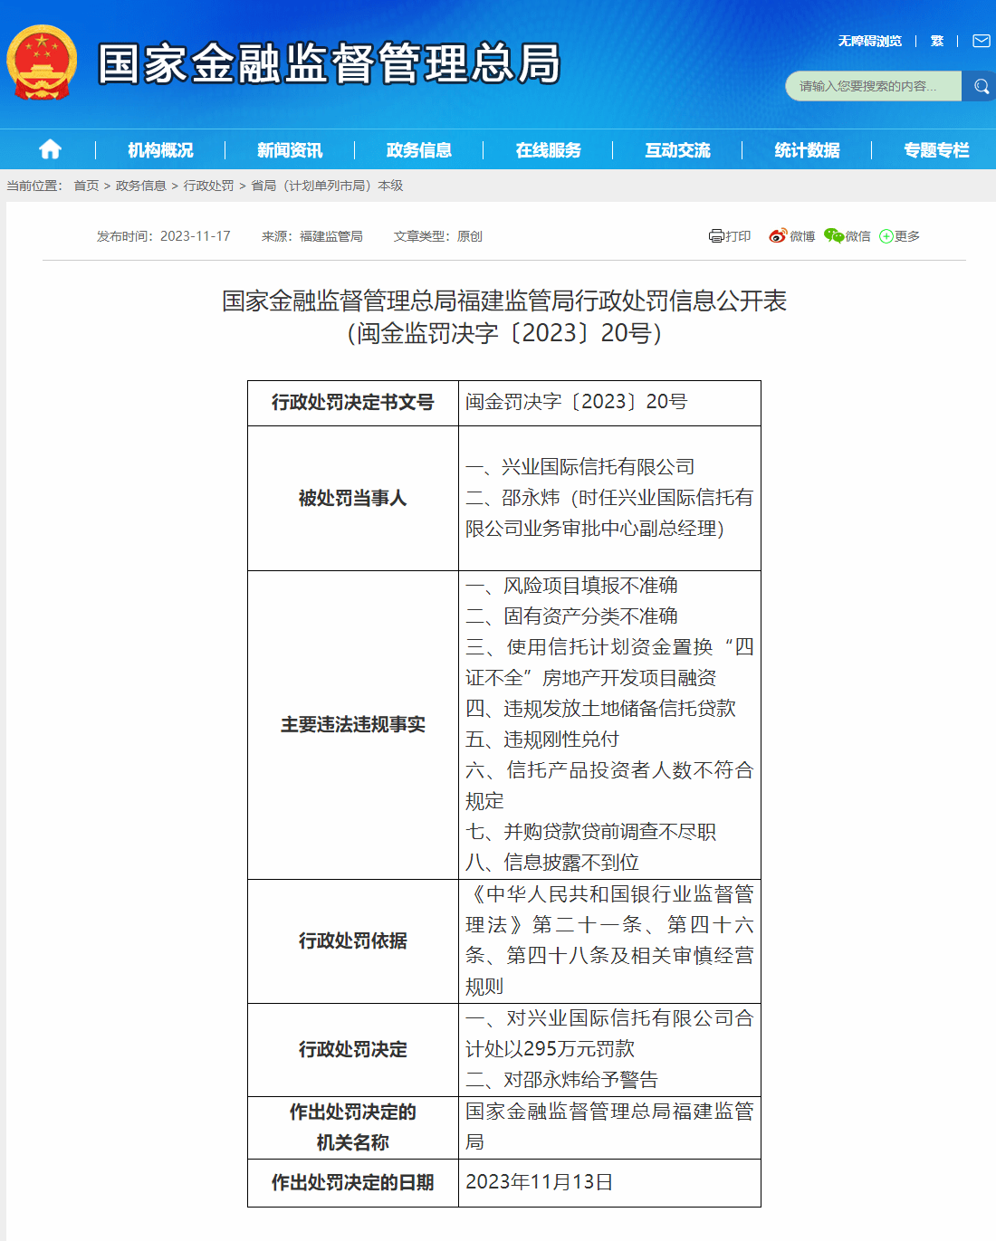Switch to traditional Chinese with 繁

(937, 41)
